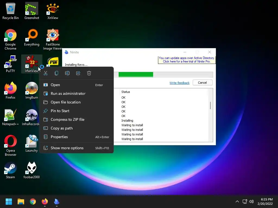Select the Google Chrome desktop shortcut

pyautogui.click(x=11, y=40)
